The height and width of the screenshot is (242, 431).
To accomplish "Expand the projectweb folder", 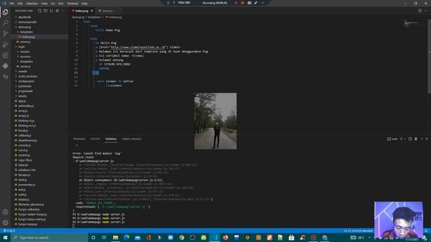I will [26, 91].
